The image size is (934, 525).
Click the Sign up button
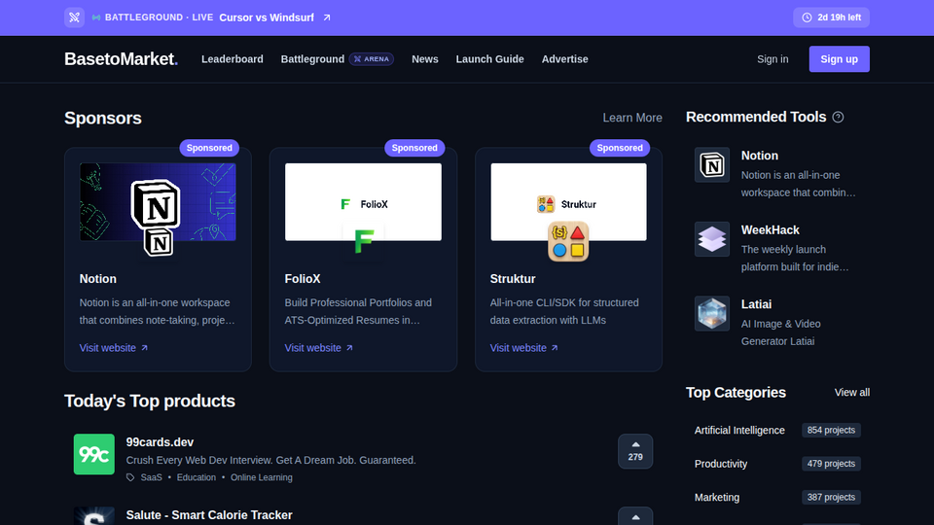[839, 59]
